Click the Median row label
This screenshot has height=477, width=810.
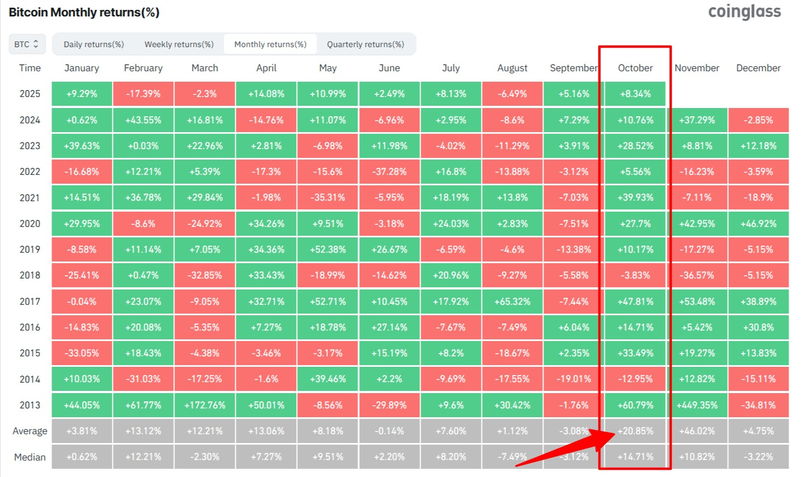pos(30,457)
